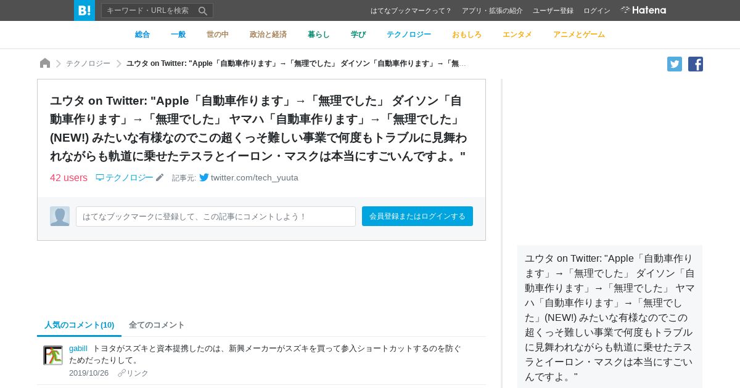Screen dimensions: 740x388
Task: Switch to 人気のコメント(10) tab
Action: tap(80, 325)
